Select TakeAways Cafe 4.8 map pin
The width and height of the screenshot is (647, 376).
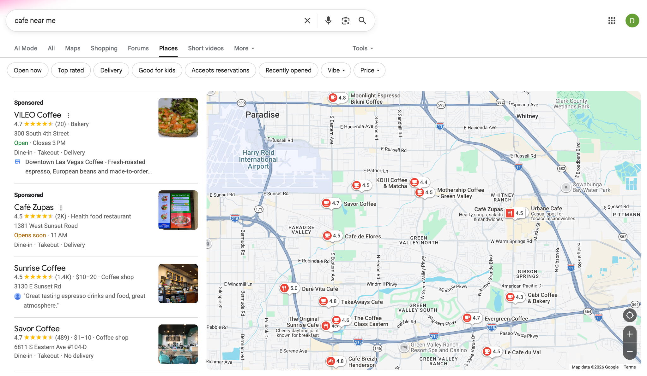328,301
